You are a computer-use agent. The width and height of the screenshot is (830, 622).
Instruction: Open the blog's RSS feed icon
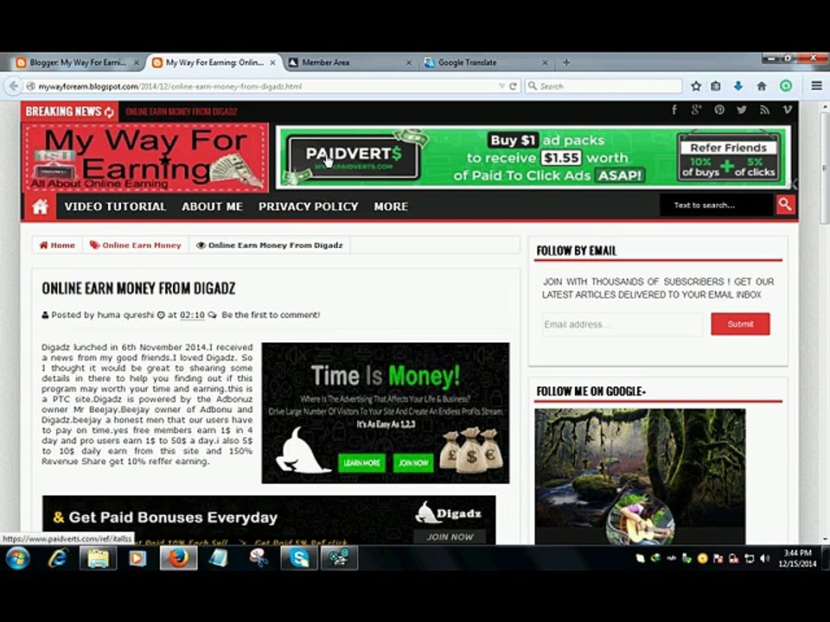coord(764,110)
